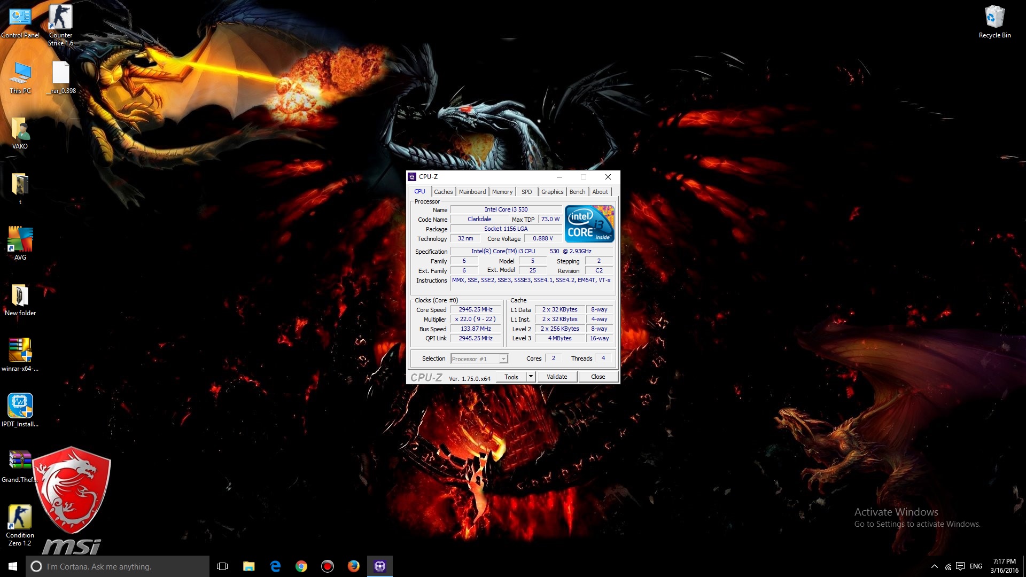Switch to the Mainboard tab
1026x577 pixels.
[472, 192]
